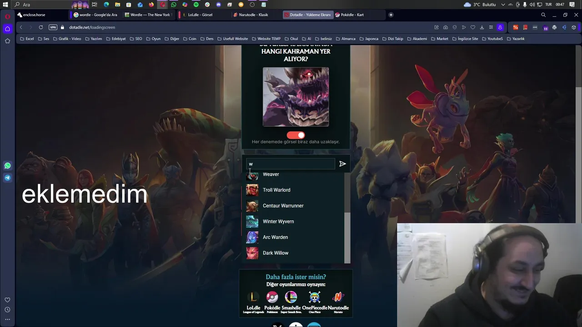Open Spotify from the taskbar
Image resolution: width=582 pixels, height=327 pixels.
[196, 5]
